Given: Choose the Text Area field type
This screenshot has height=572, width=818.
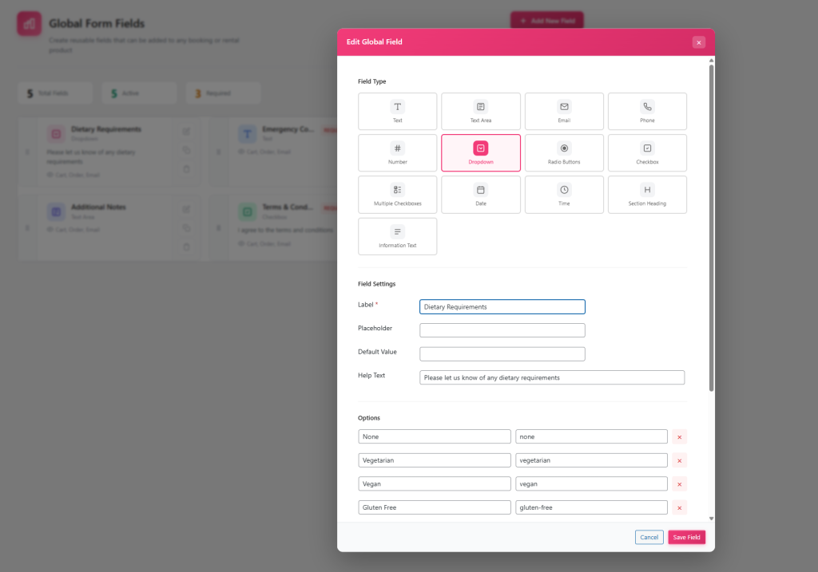Looking at the screenshot, I should click(480, 112).
